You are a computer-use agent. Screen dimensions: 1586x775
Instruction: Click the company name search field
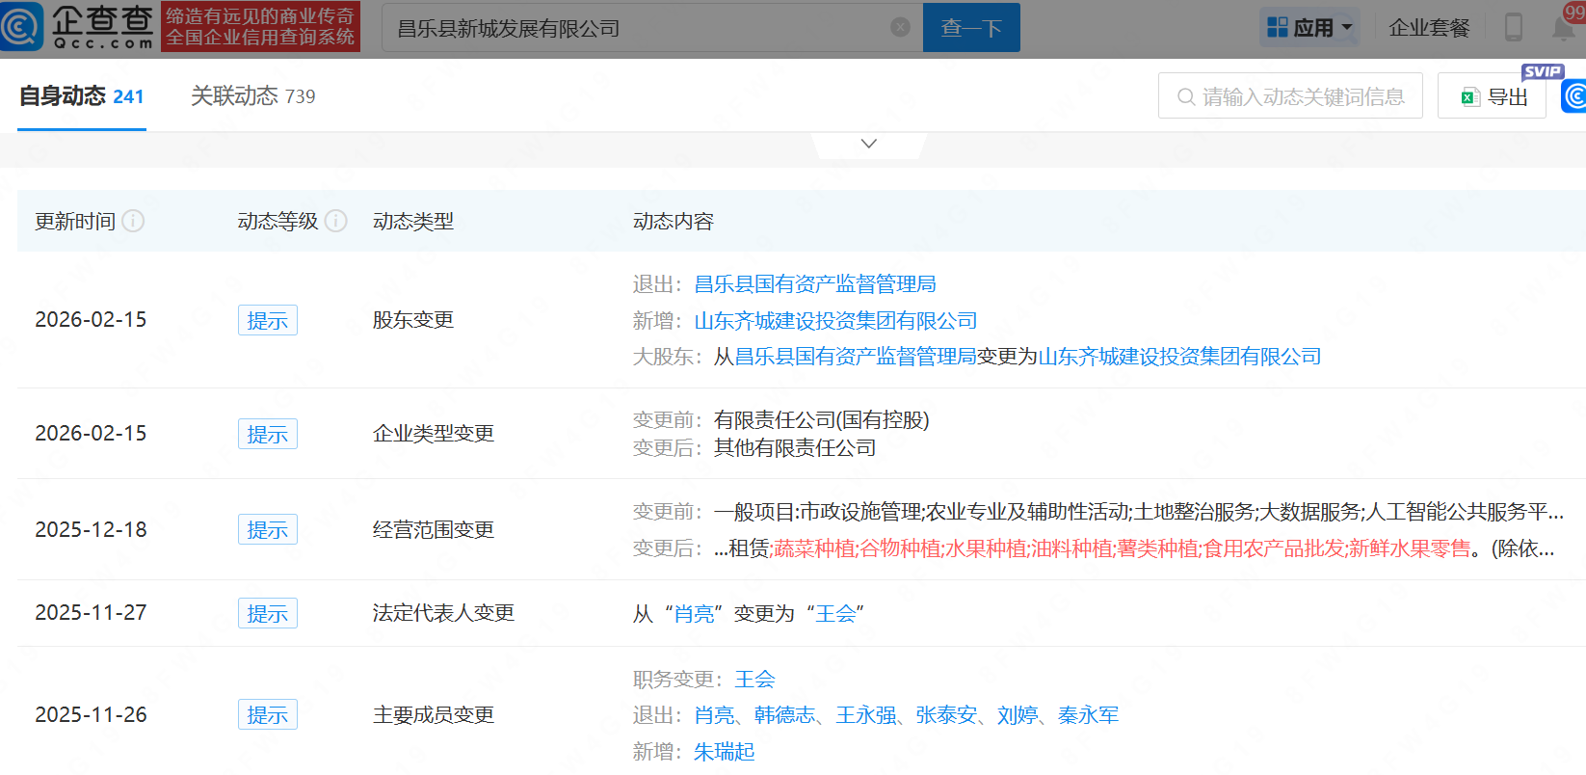(636, 28)
